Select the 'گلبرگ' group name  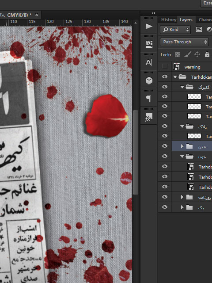coord(204,87)
